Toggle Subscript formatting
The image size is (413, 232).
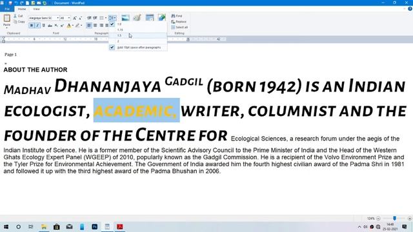[x=56, y=25]
